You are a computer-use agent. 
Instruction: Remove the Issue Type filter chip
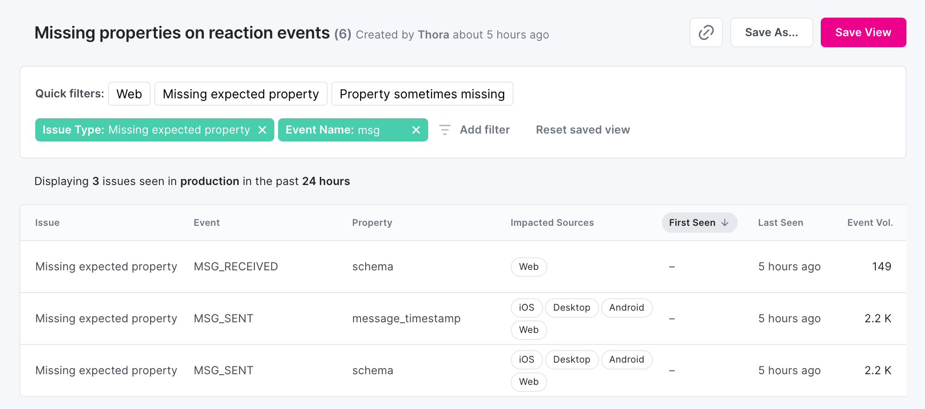262,130
